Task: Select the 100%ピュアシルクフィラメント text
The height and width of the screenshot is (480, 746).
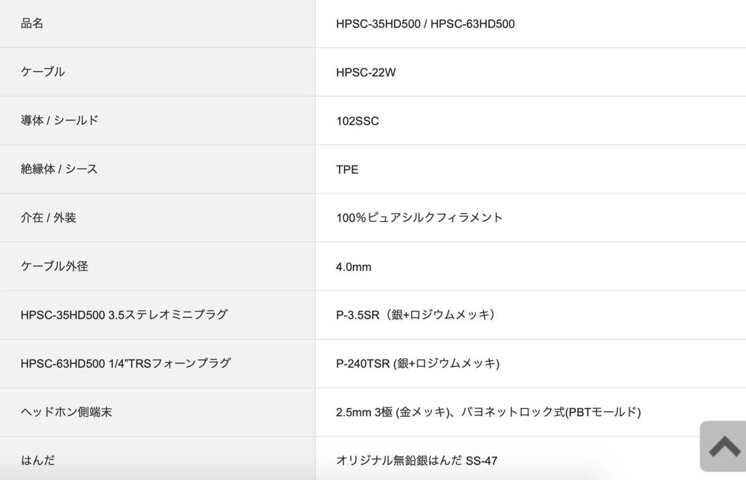Action: coord(419,217)
